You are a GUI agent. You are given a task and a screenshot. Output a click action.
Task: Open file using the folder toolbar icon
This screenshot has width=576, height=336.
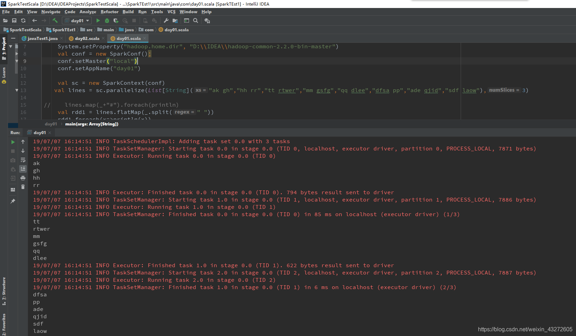point(5,21)
